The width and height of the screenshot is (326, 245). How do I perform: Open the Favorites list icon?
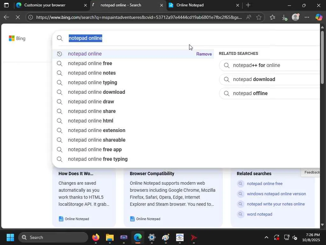pyautogui.click(x=273, y=17)
